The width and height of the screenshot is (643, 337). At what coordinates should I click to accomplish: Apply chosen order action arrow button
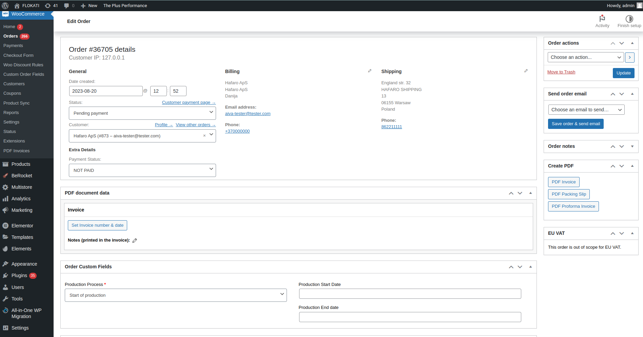(630, 58)
